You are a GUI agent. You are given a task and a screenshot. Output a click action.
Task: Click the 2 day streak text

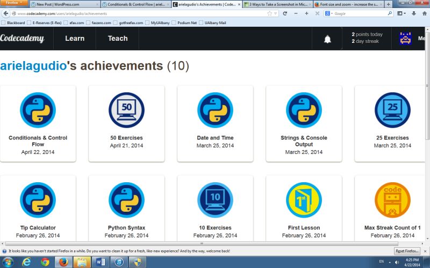(365, 41)
